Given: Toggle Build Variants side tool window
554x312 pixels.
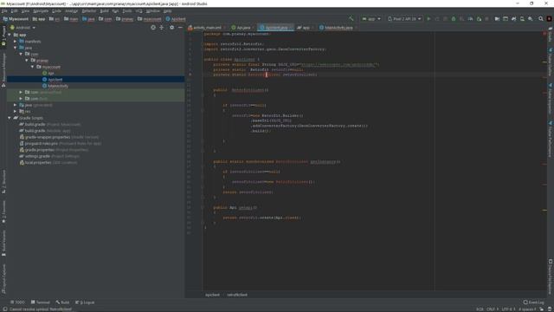Looking at the screenshot, I should coord(3,243).
